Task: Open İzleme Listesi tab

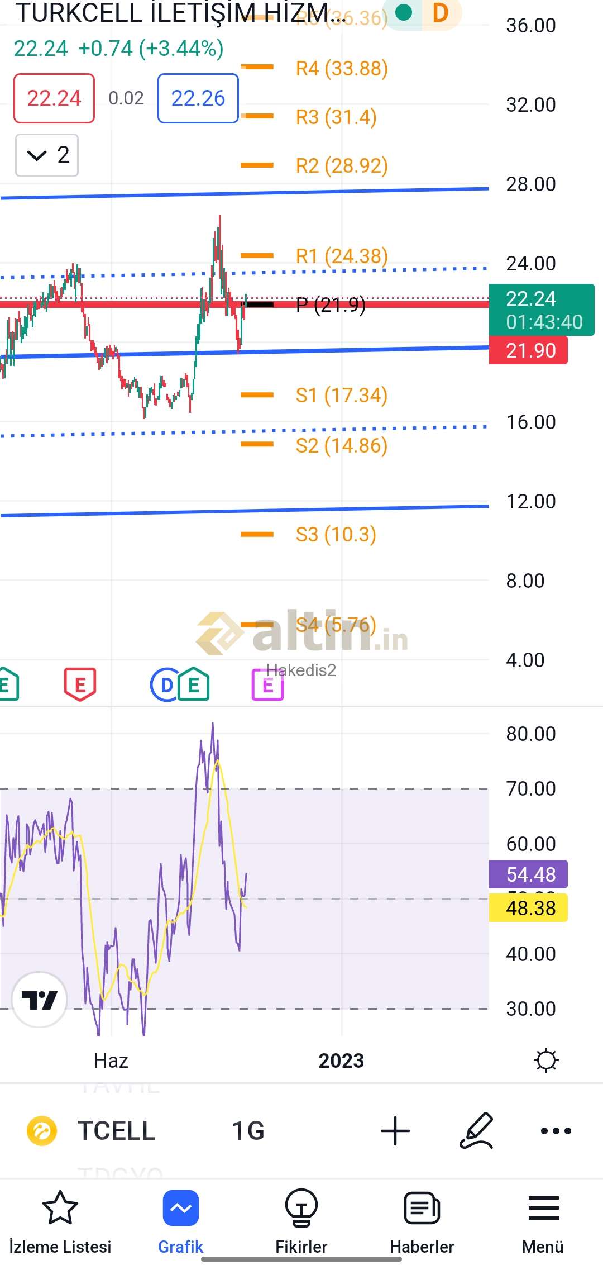Action: coord(60,1223)
